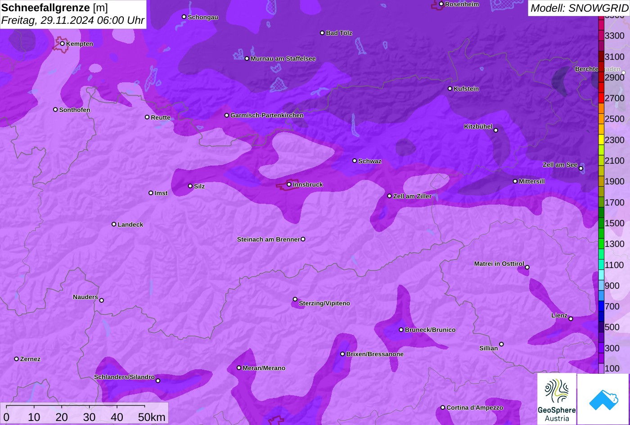The width and height of the screenshot is (630, 425).
Task: Click the Nauders marker dot
Action: tap(102, 300)
